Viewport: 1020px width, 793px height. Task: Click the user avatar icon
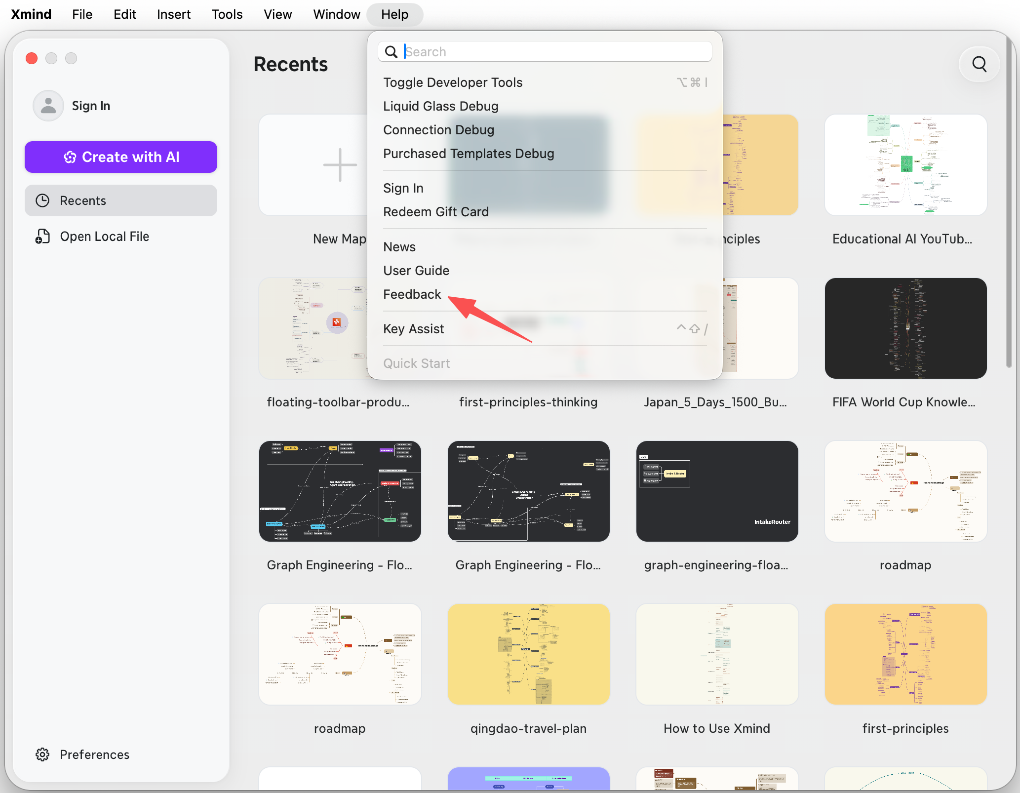tap(48, 106)
